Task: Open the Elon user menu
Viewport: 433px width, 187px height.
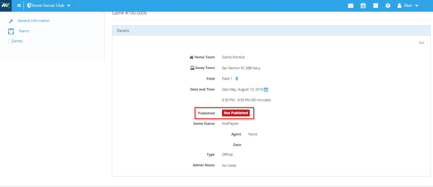Action: click(x=408, y=5)
